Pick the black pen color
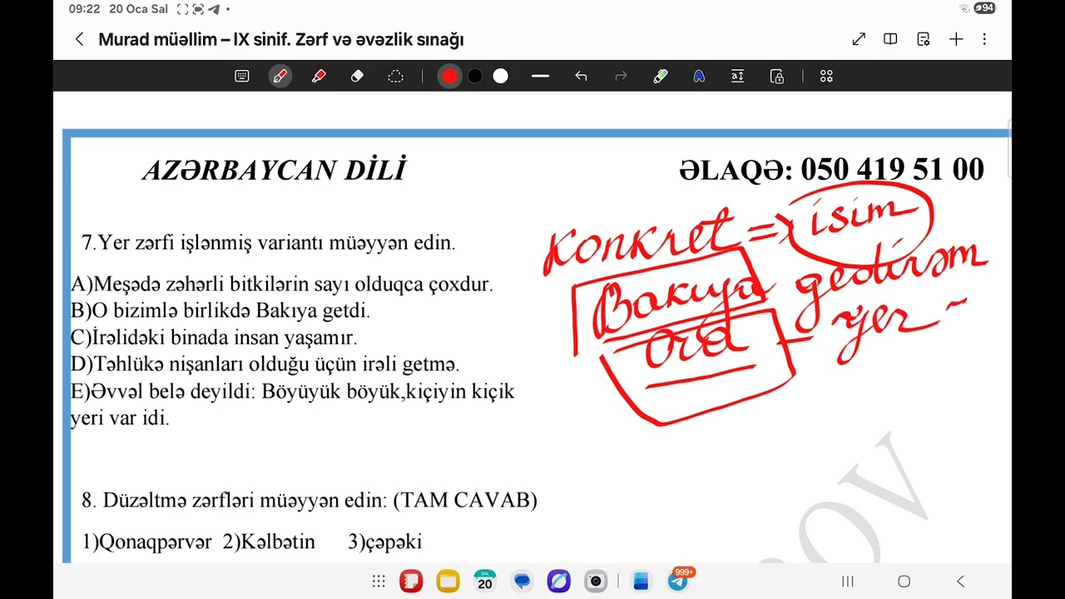The height and width of the screenshot is (599, 1065). (x=474, y=77)
